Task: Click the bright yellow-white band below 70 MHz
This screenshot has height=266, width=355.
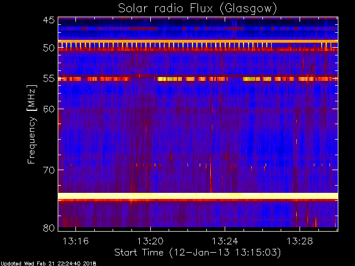Action: [x=198, y=196]
